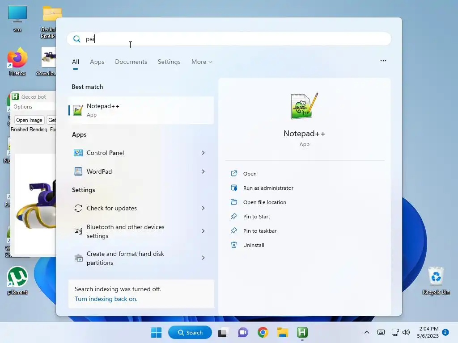Image resolution: width=458 pixels, height=343 pixels.
Task: Open Task View from taskbar
Action: coord(223,332)
